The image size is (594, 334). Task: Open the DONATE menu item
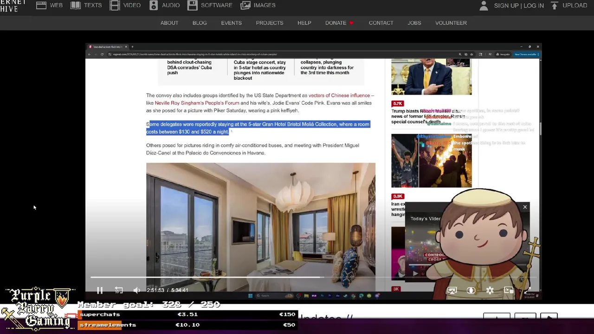coord(336,23)
